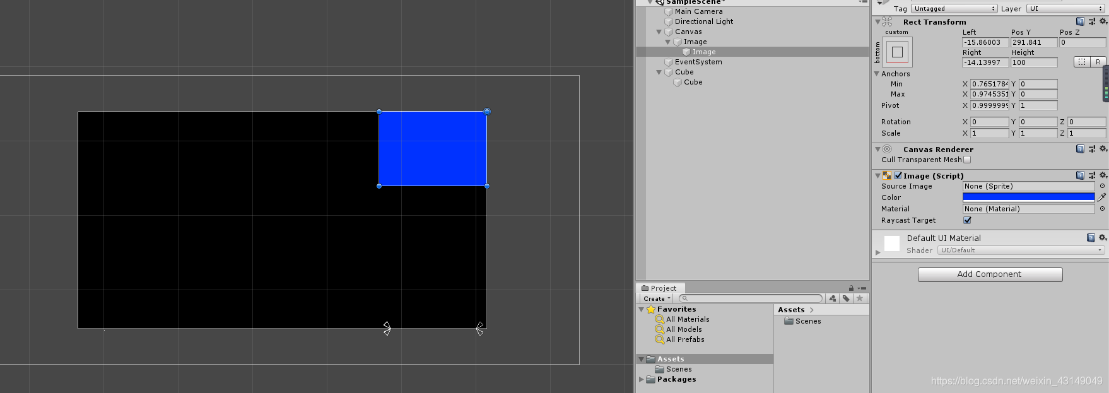Click the Left field showing -15.86003
The height and width of the screenshot is (393, 1109).
[985, 42]
